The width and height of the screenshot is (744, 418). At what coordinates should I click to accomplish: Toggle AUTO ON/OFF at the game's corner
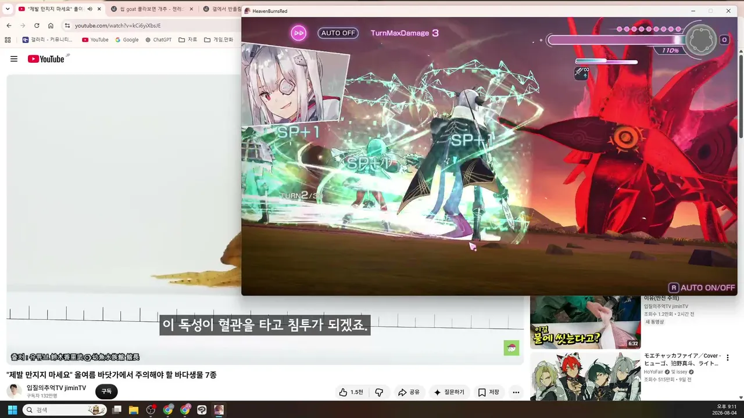tap(702, 287)
